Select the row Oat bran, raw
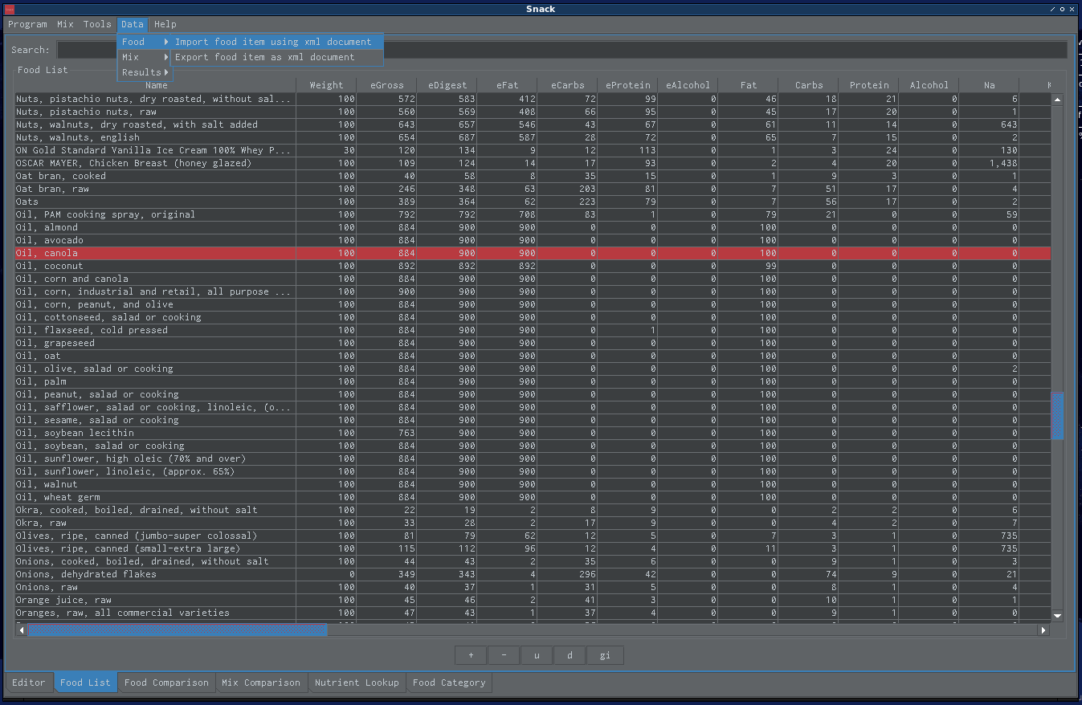 point(533,189)
